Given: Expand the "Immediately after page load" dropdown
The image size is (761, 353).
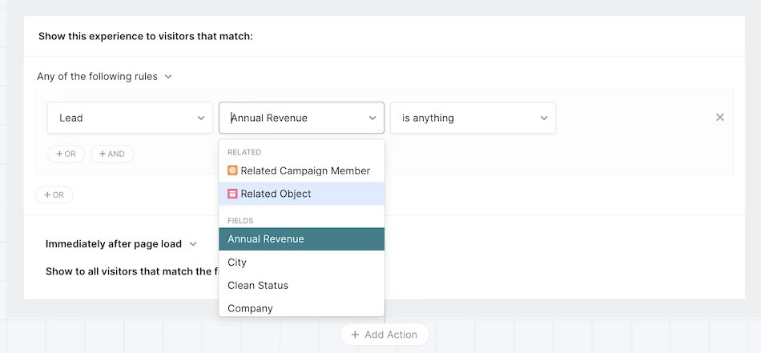Looking at the screenshot, I should (121, 244).
